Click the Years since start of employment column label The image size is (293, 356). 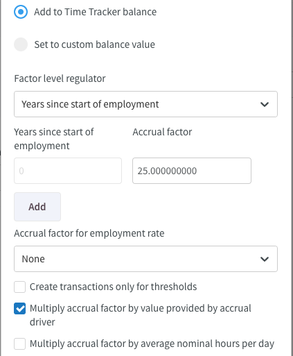click(54, 139)
